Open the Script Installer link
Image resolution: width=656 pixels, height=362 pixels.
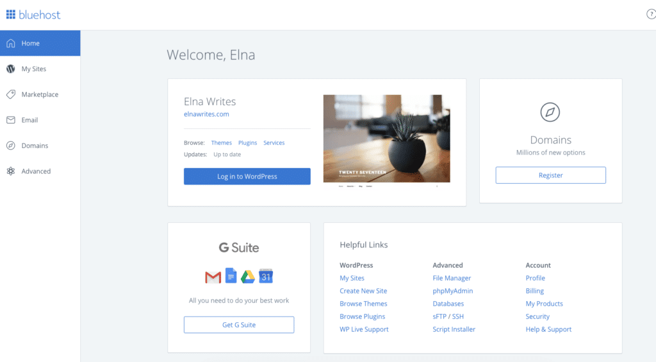pyautogui.click(x=454, y=329)
